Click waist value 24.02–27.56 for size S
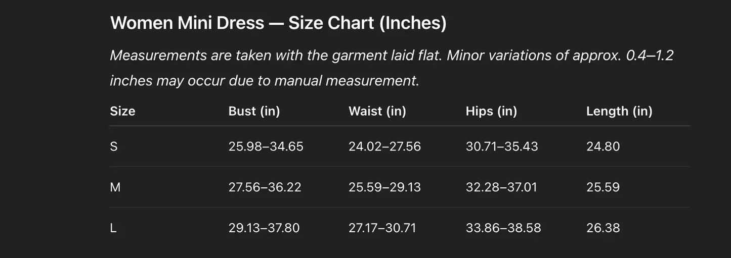 tap(384, 146)
